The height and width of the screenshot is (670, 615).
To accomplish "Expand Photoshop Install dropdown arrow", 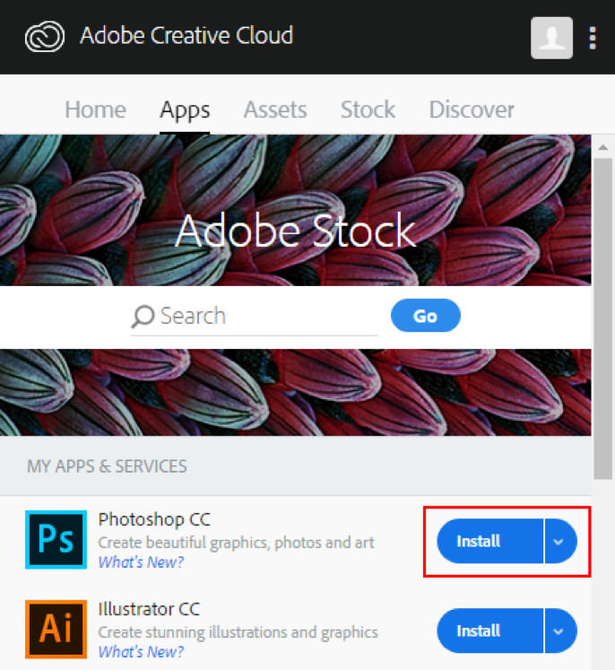I will (x=559, y=542).
